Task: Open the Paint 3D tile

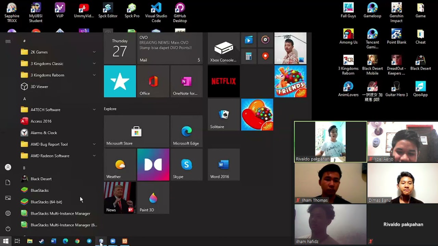Action: pyautogui.click(x=153, y=198)
